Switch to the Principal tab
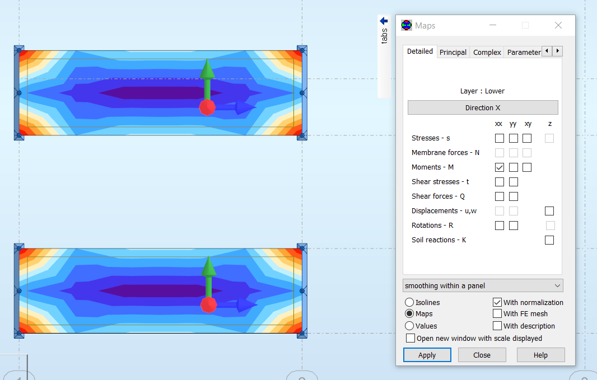 (x=453, y=51)
